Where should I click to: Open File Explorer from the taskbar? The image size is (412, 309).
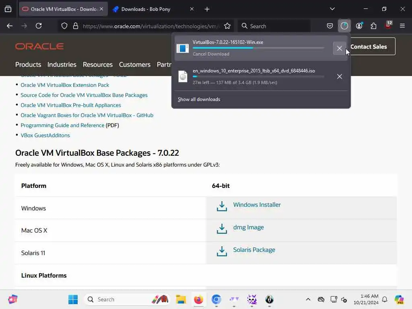coord(181,299)
